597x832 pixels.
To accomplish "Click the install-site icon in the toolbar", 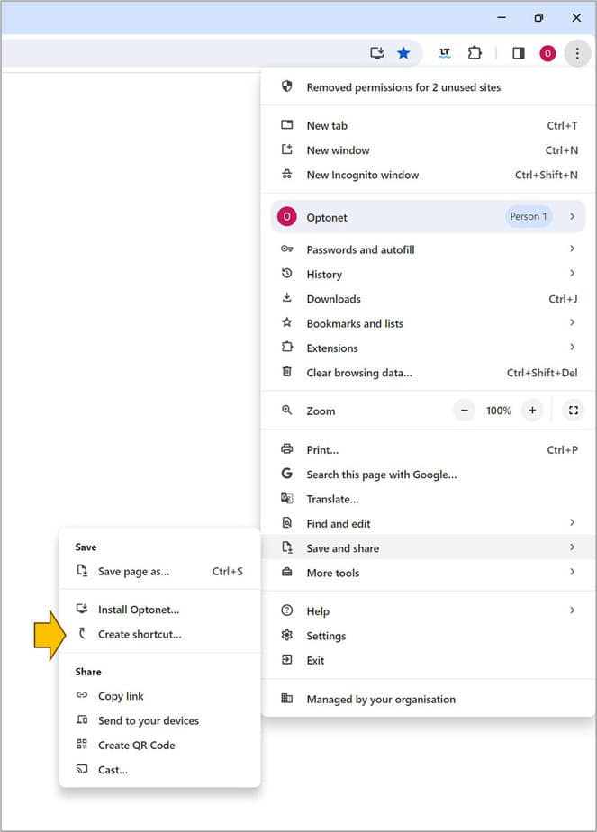I will 377,53.
